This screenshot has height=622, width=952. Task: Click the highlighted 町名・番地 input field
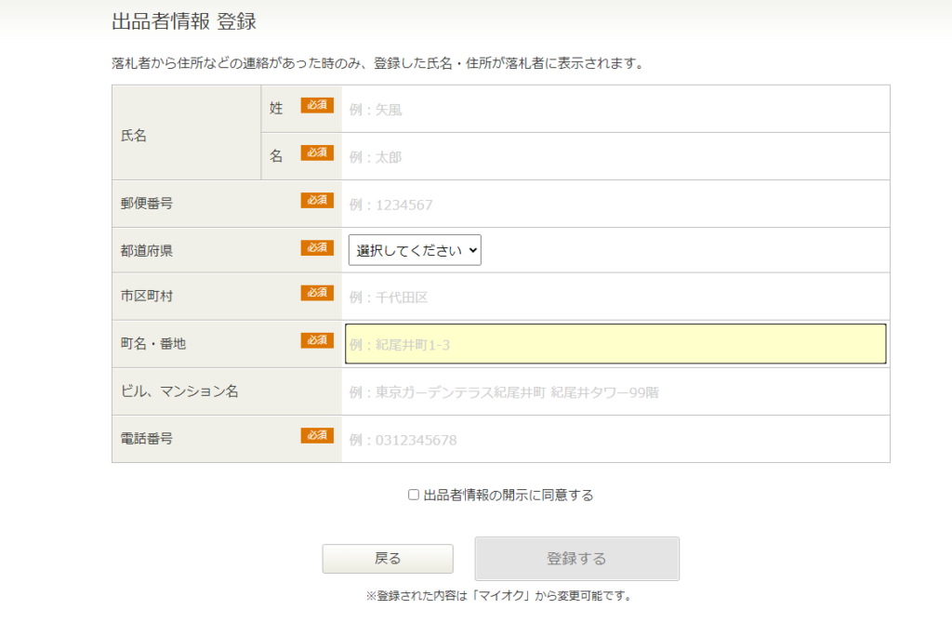(x=615, y=344)
